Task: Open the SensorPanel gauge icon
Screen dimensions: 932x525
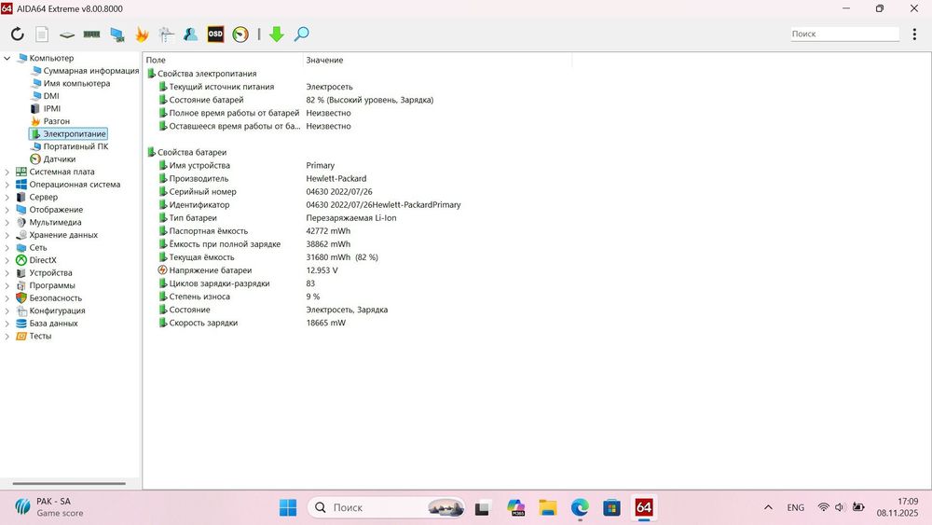Action: pyautogui.click(x=240, y=35)
